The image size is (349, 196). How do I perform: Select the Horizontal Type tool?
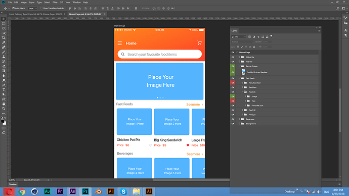pyautogui.click(x=4, y=90)
